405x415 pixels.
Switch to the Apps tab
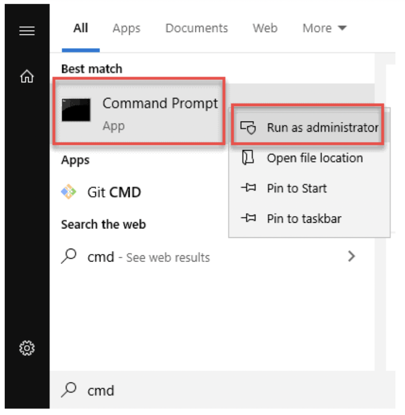[126, 28]
